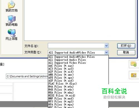Viewport: 139px width, 108px height.
Task: Choose MP3 Files (*.mp3) entry
Action: (x=78, y=101)
